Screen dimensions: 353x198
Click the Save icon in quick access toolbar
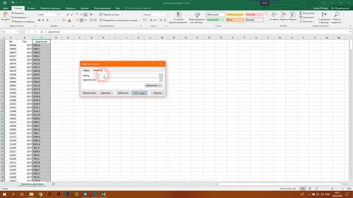[5, 3]
